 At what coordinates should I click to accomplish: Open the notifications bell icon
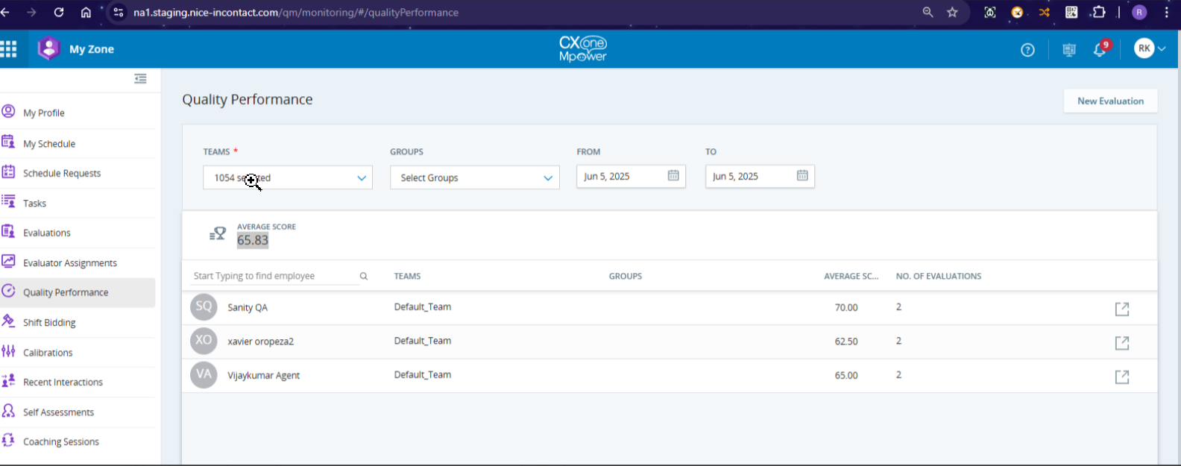tap(1099, 50)
